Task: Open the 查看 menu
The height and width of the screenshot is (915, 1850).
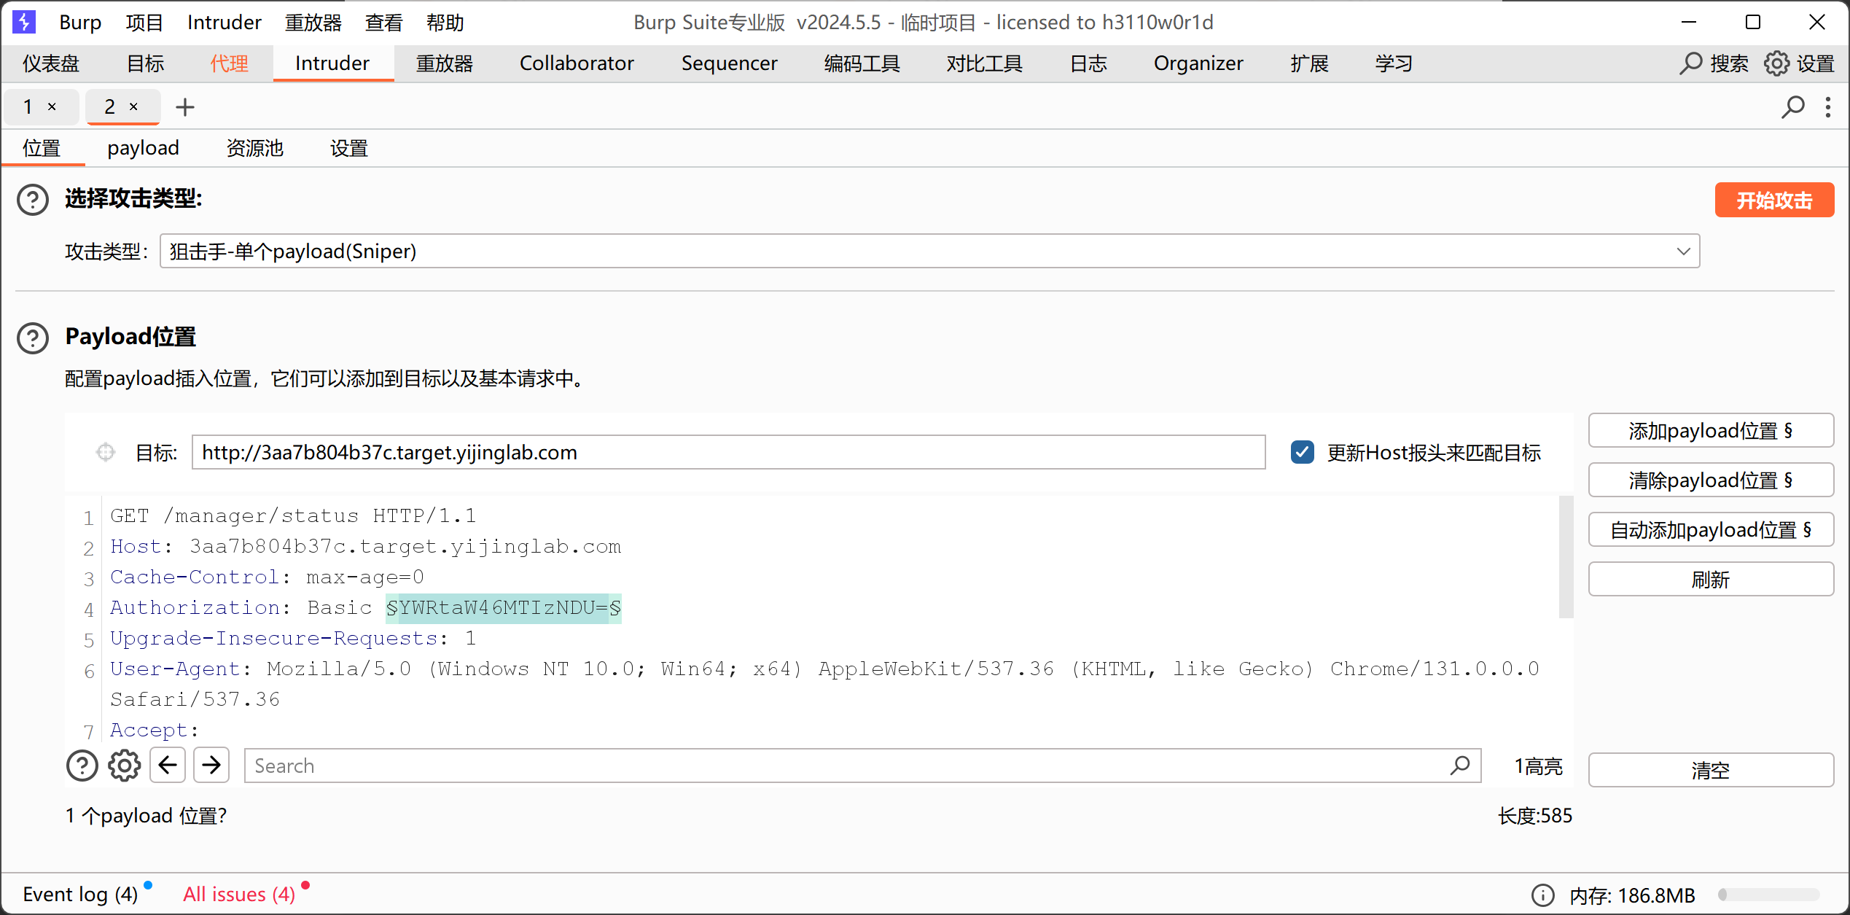Action: click(x=383, y=23)
